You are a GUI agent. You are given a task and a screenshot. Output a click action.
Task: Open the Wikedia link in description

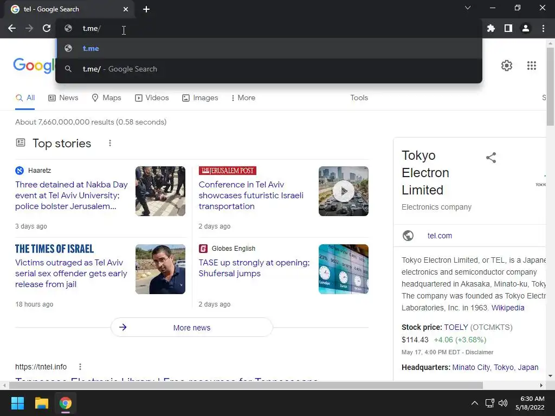[507, 308]
